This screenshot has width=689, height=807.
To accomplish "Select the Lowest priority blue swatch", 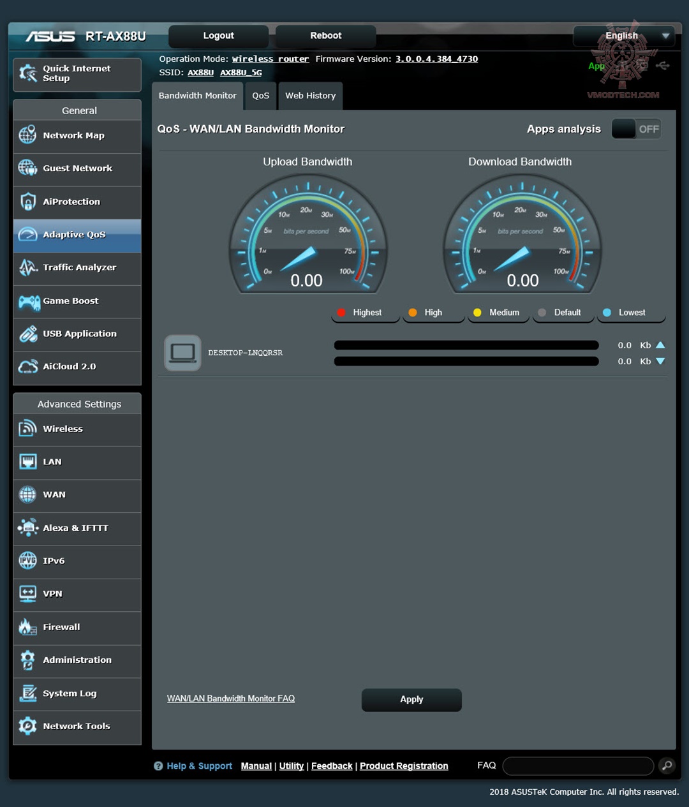I will 607,313.
